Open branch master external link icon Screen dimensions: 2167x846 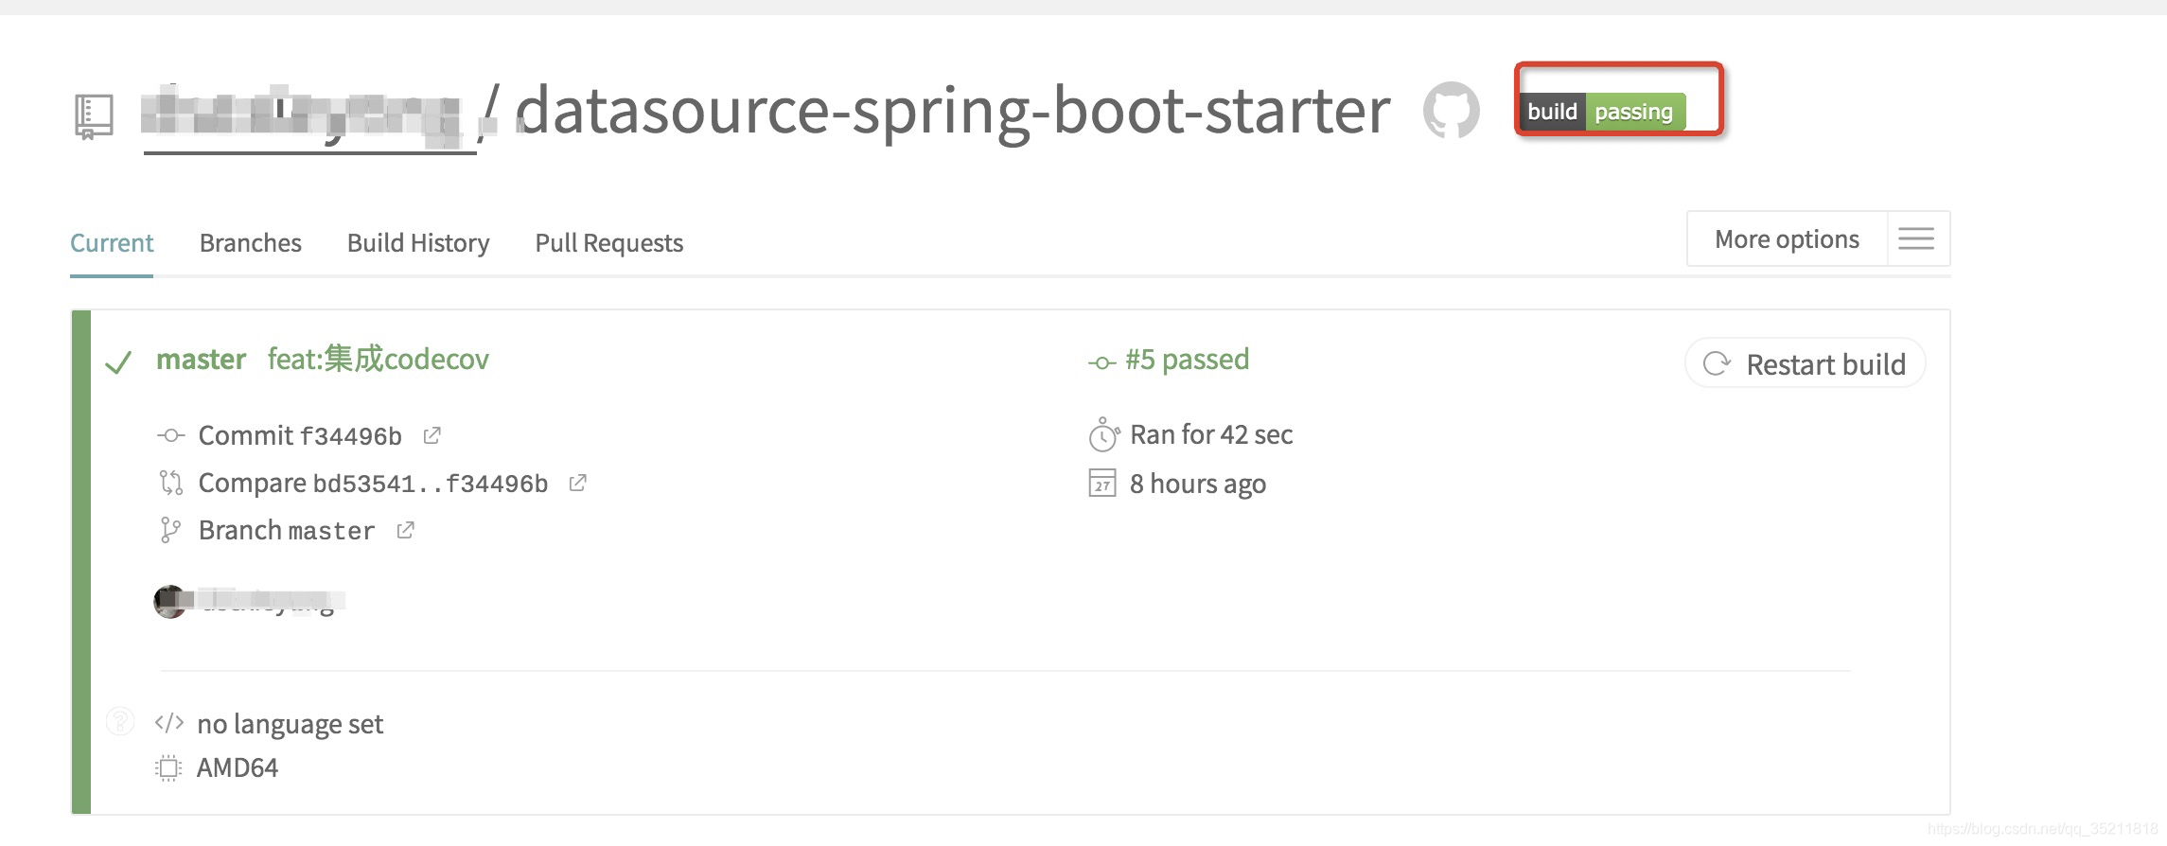pos(405,530)
